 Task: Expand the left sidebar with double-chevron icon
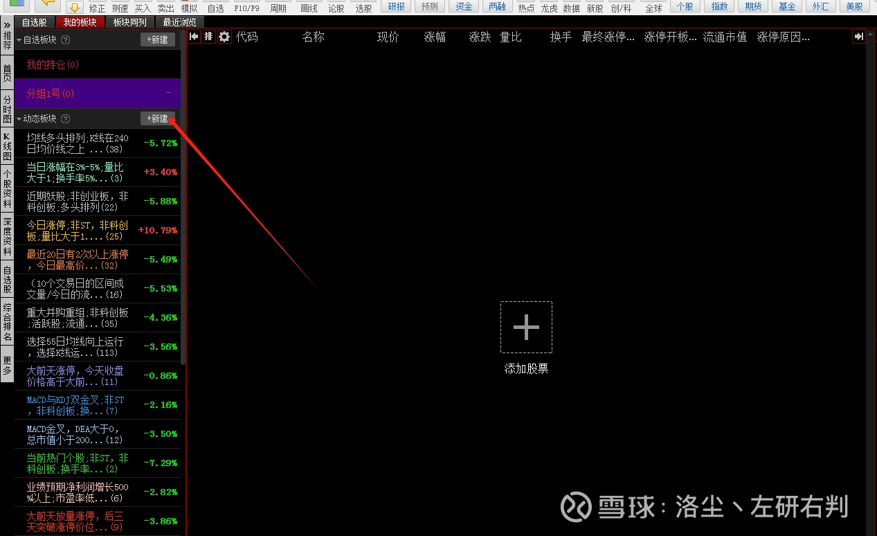(x=7, y=25)
